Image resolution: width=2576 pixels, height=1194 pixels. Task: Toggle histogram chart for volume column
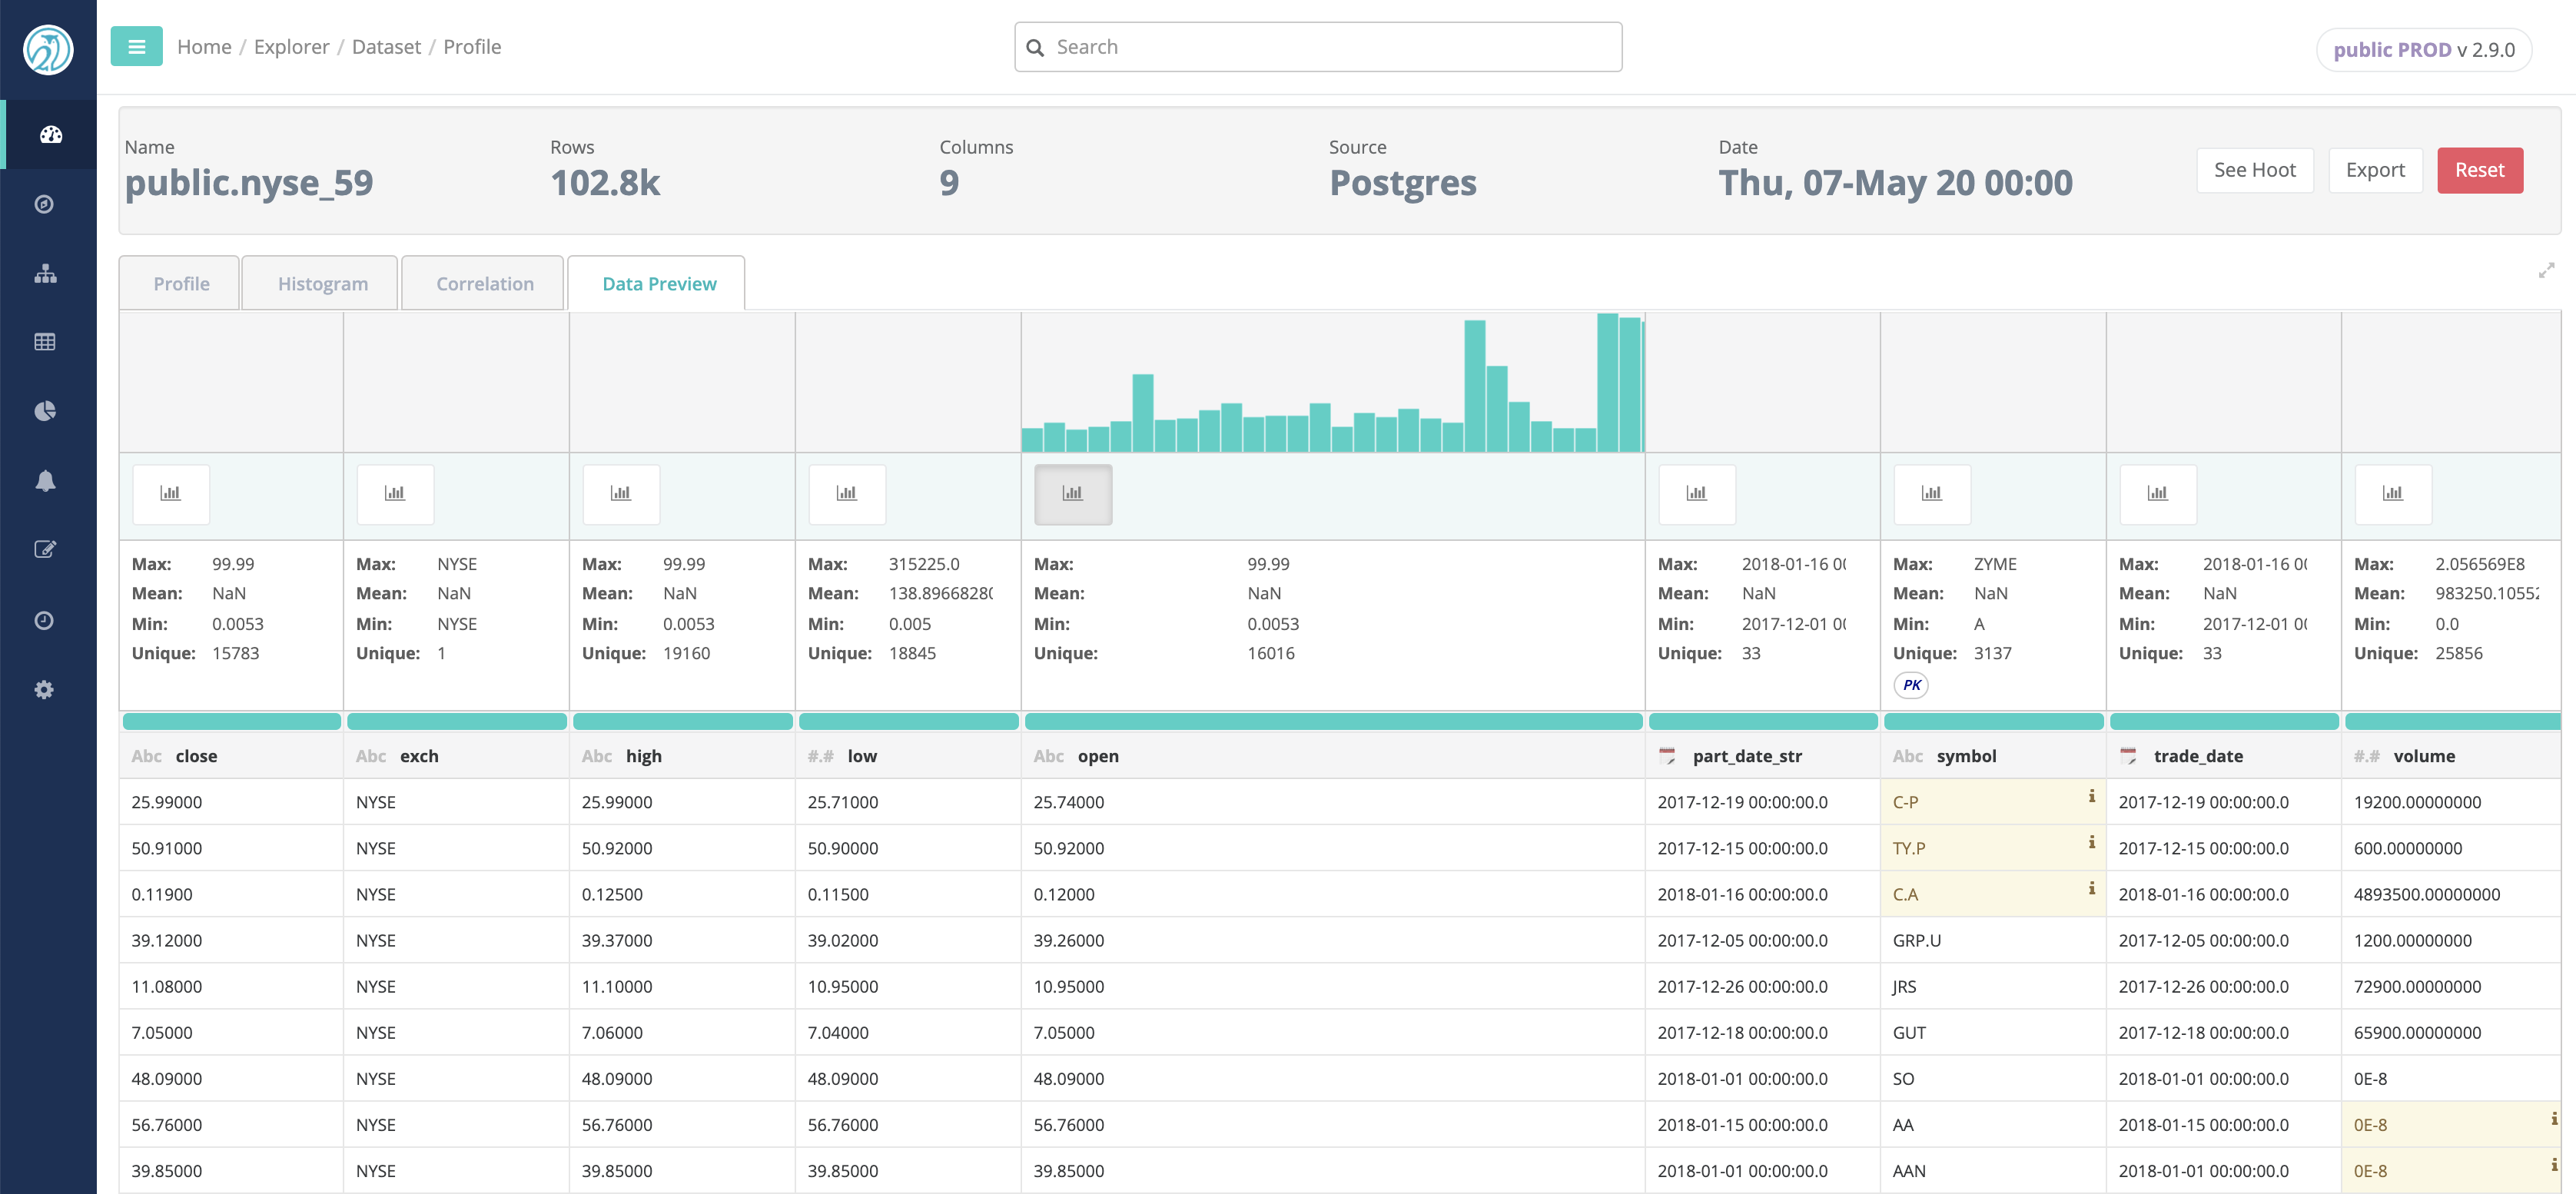click(x=2392, y=493)
